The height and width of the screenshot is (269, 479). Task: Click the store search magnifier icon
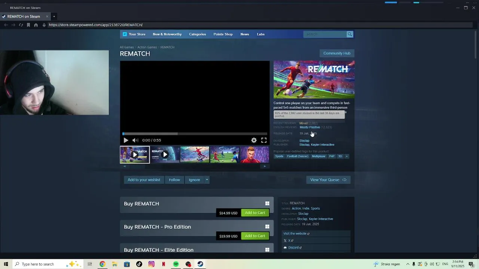[350, 34]
